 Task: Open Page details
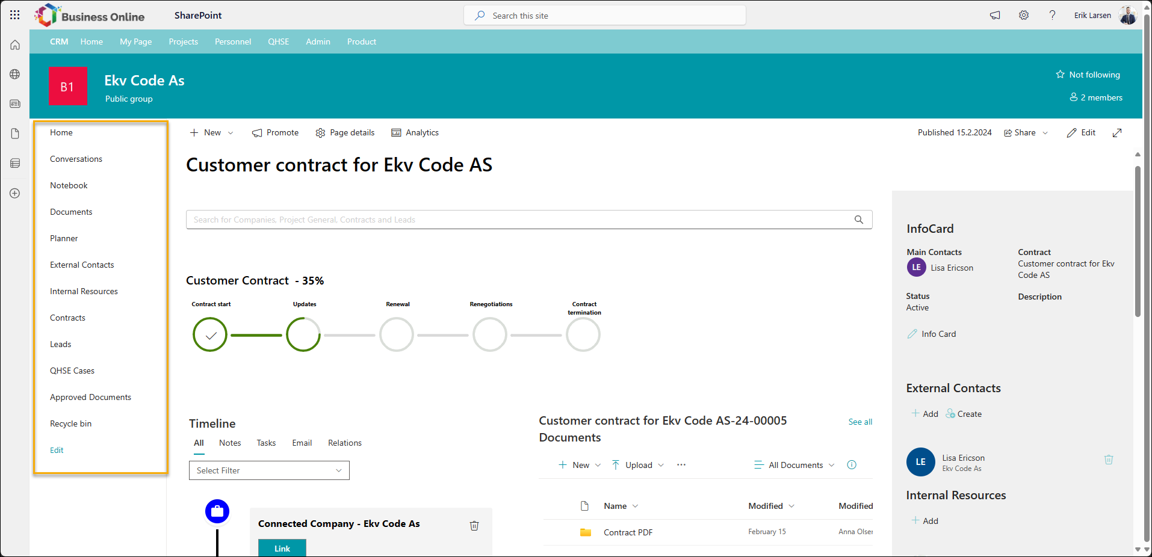click(x=345, y=133)
